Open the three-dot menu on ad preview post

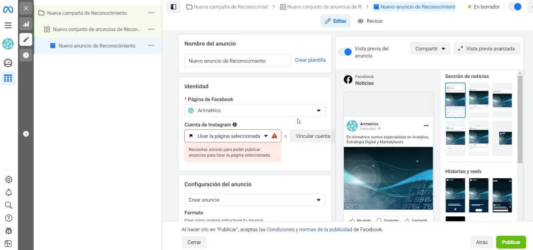[x=426, y=125]
